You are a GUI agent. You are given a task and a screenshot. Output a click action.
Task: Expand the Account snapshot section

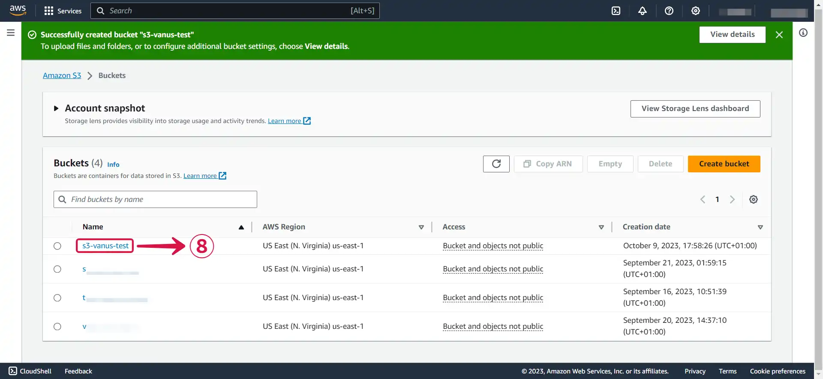[x=56, y=108]
